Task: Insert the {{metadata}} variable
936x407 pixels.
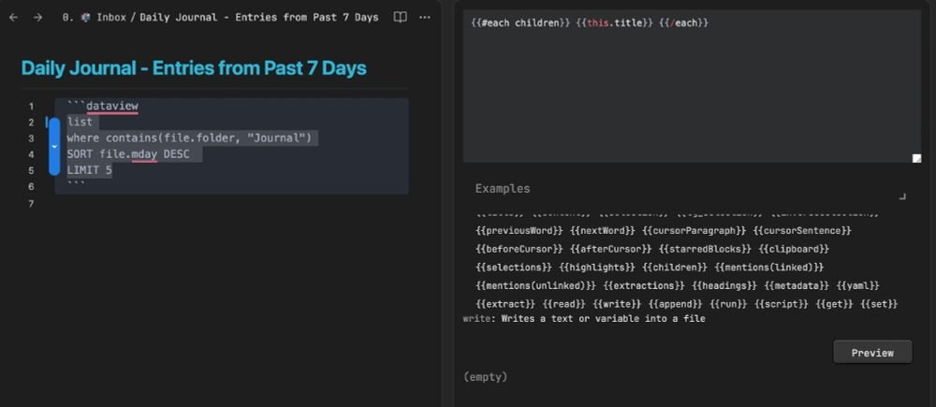Action: tap(797, 286)
